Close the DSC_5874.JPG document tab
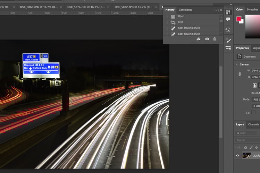 (108, 7)
